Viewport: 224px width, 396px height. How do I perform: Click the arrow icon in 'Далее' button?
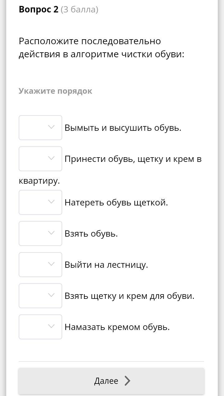tap(128, 381)
